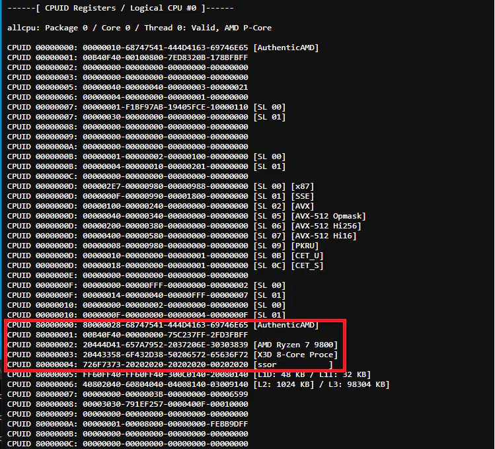Click the CPUID 8000000A row

(128, 424)
